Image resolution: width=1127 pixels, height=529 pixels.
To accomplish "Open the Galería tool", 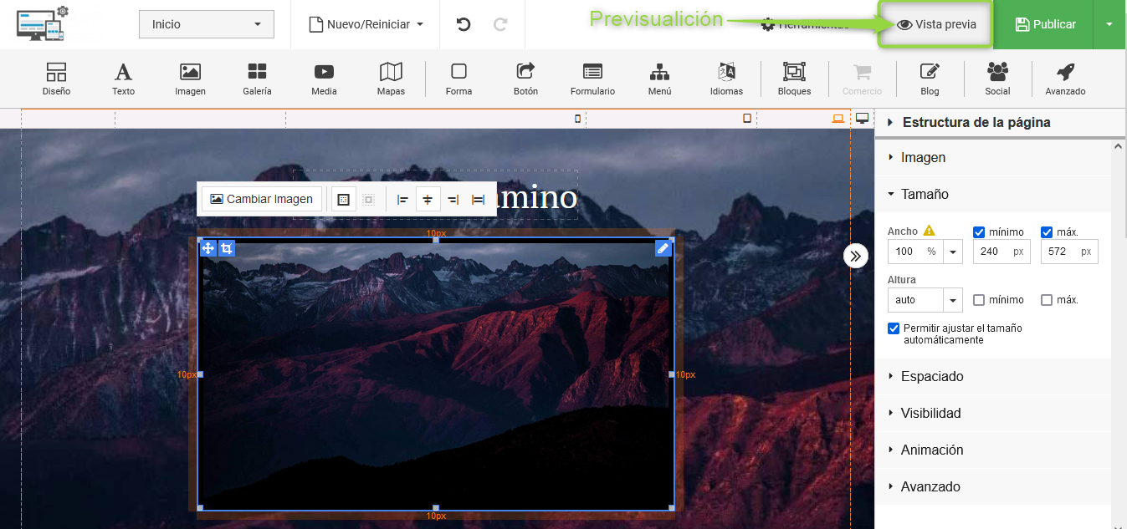I will [x=257, y=79].
